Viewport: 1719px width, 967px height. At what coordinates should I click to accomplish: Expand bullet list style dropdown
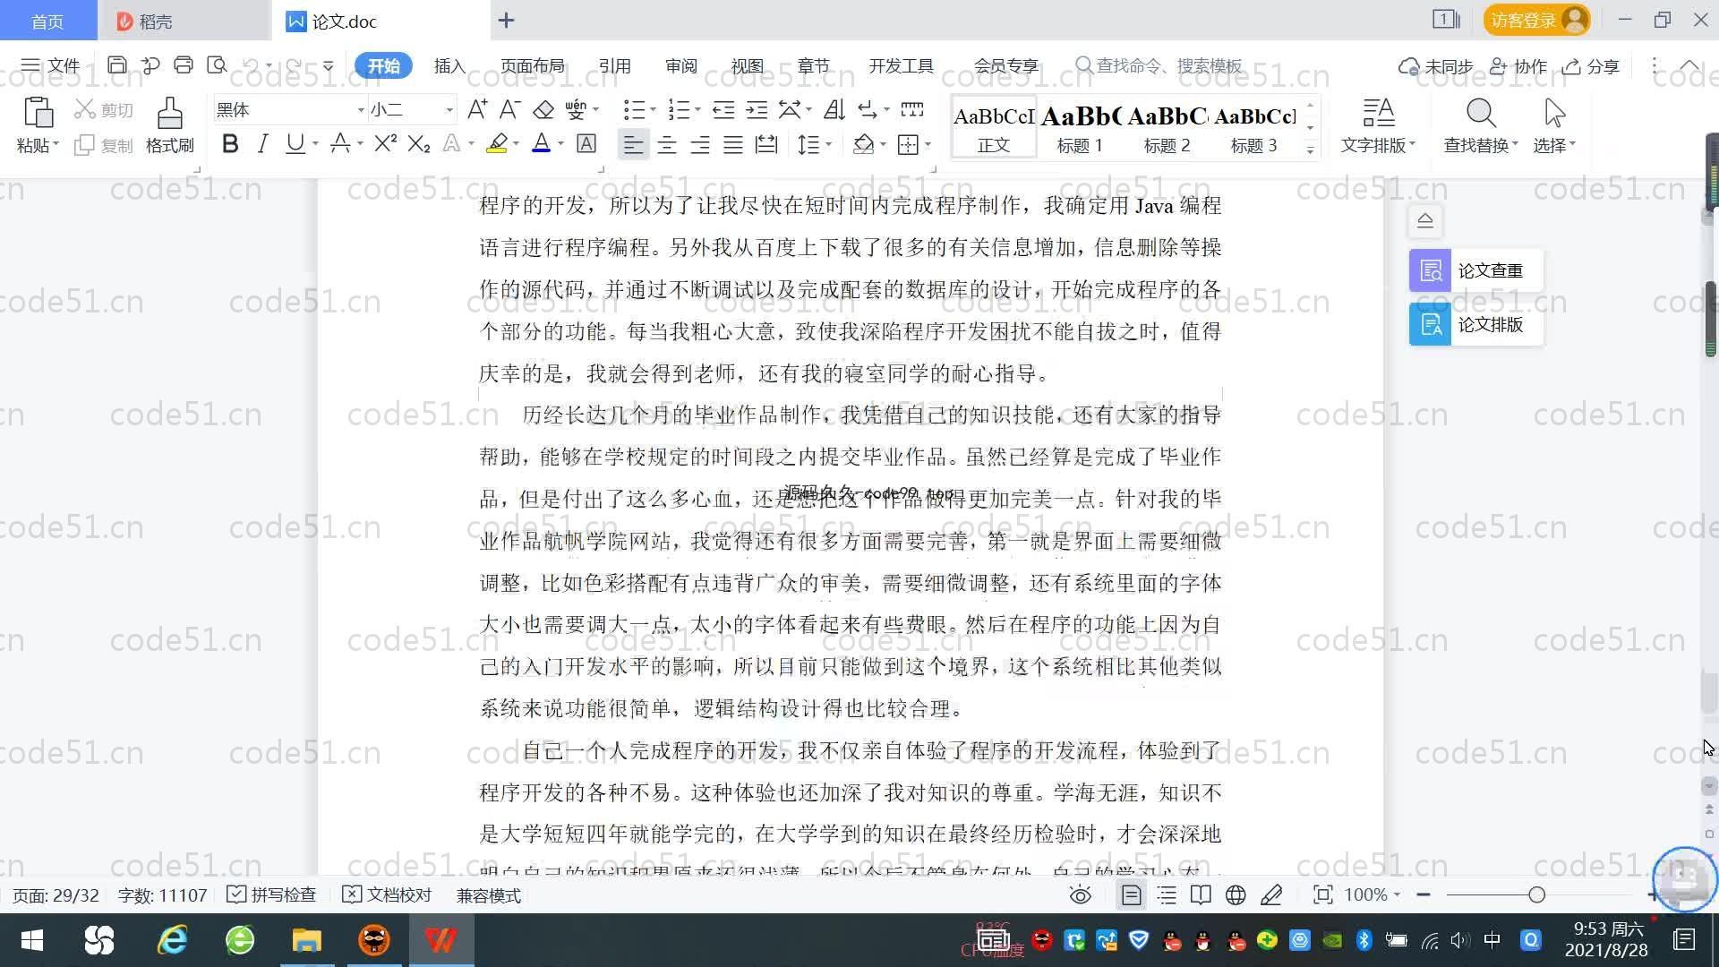[653, 110]
